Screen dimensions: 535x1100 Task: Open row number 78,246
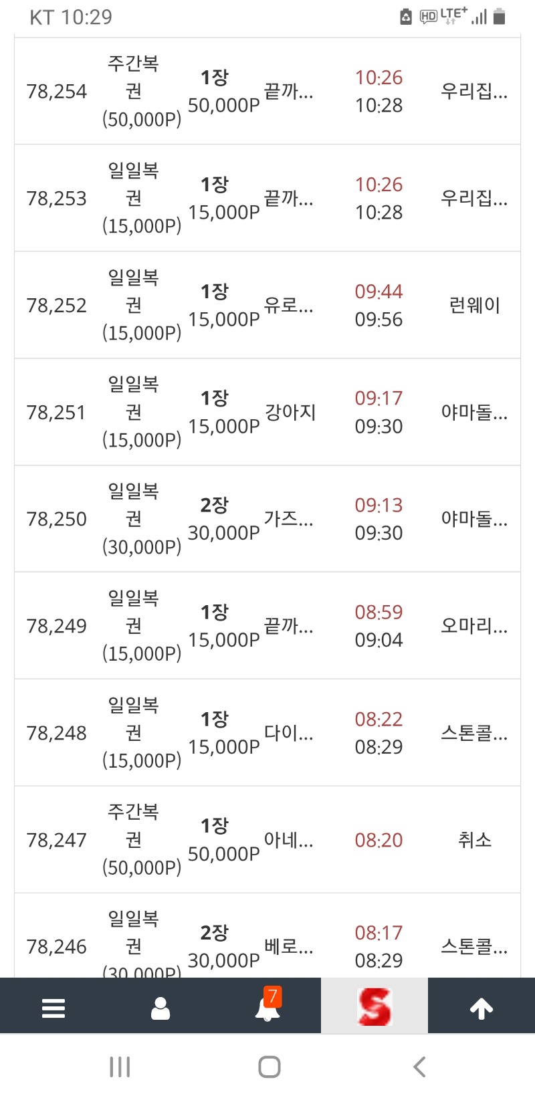(57, 947)
